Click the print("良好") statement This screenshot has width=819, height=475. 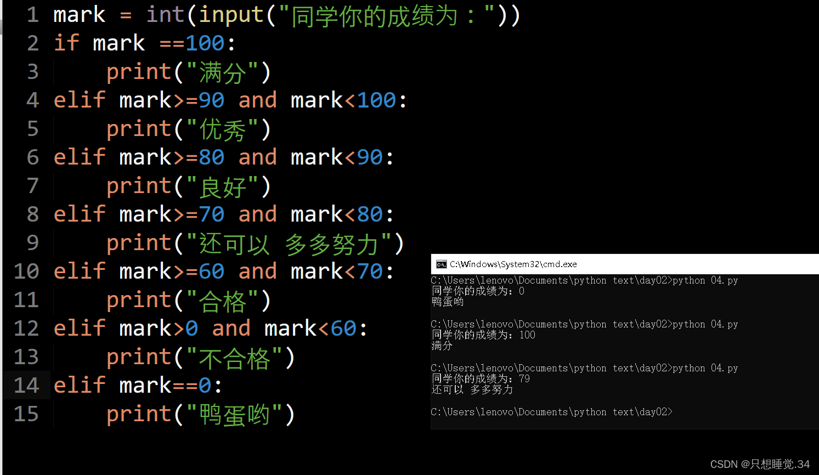pyautogui.click(x=189, y=186)
